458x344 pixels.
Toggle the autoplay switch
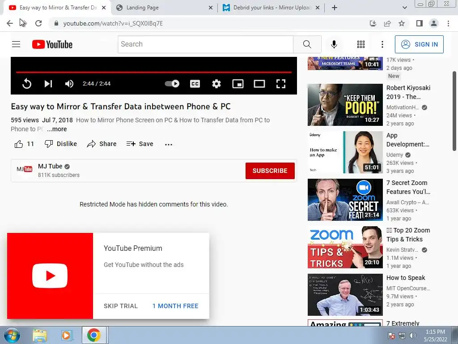[172, 84]
